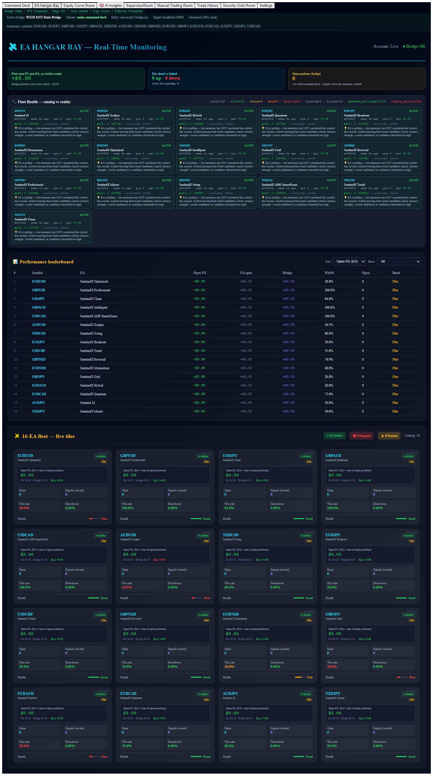This screenshot has width=433, height=779.
Task: Select GBPUSD in the leaderboard
Action: click(x=38, y=290)
